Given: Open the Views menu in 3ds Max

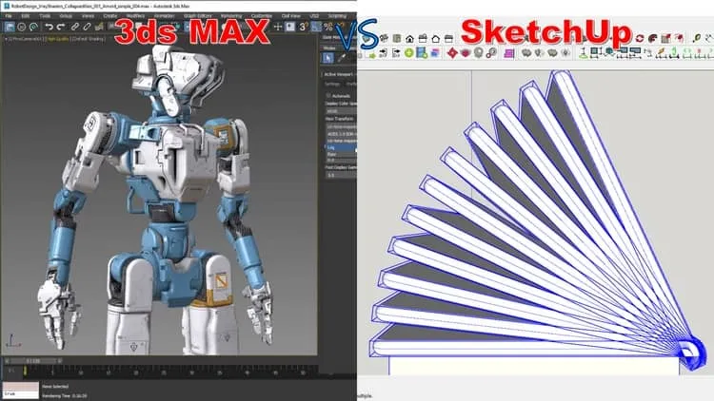Looking at the screenshot, I should click(88, 16).
